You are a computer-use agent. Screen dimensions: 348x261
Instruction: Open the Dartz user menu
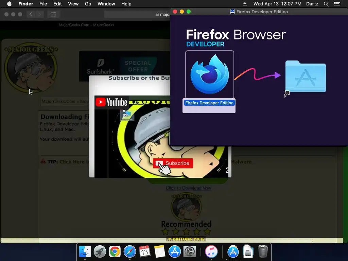point(312,4)
